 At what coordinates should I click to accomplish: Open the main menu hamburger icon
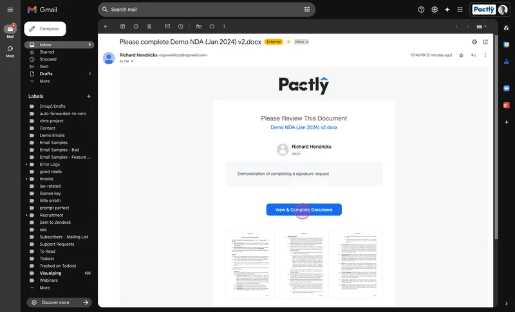[10, 10]
